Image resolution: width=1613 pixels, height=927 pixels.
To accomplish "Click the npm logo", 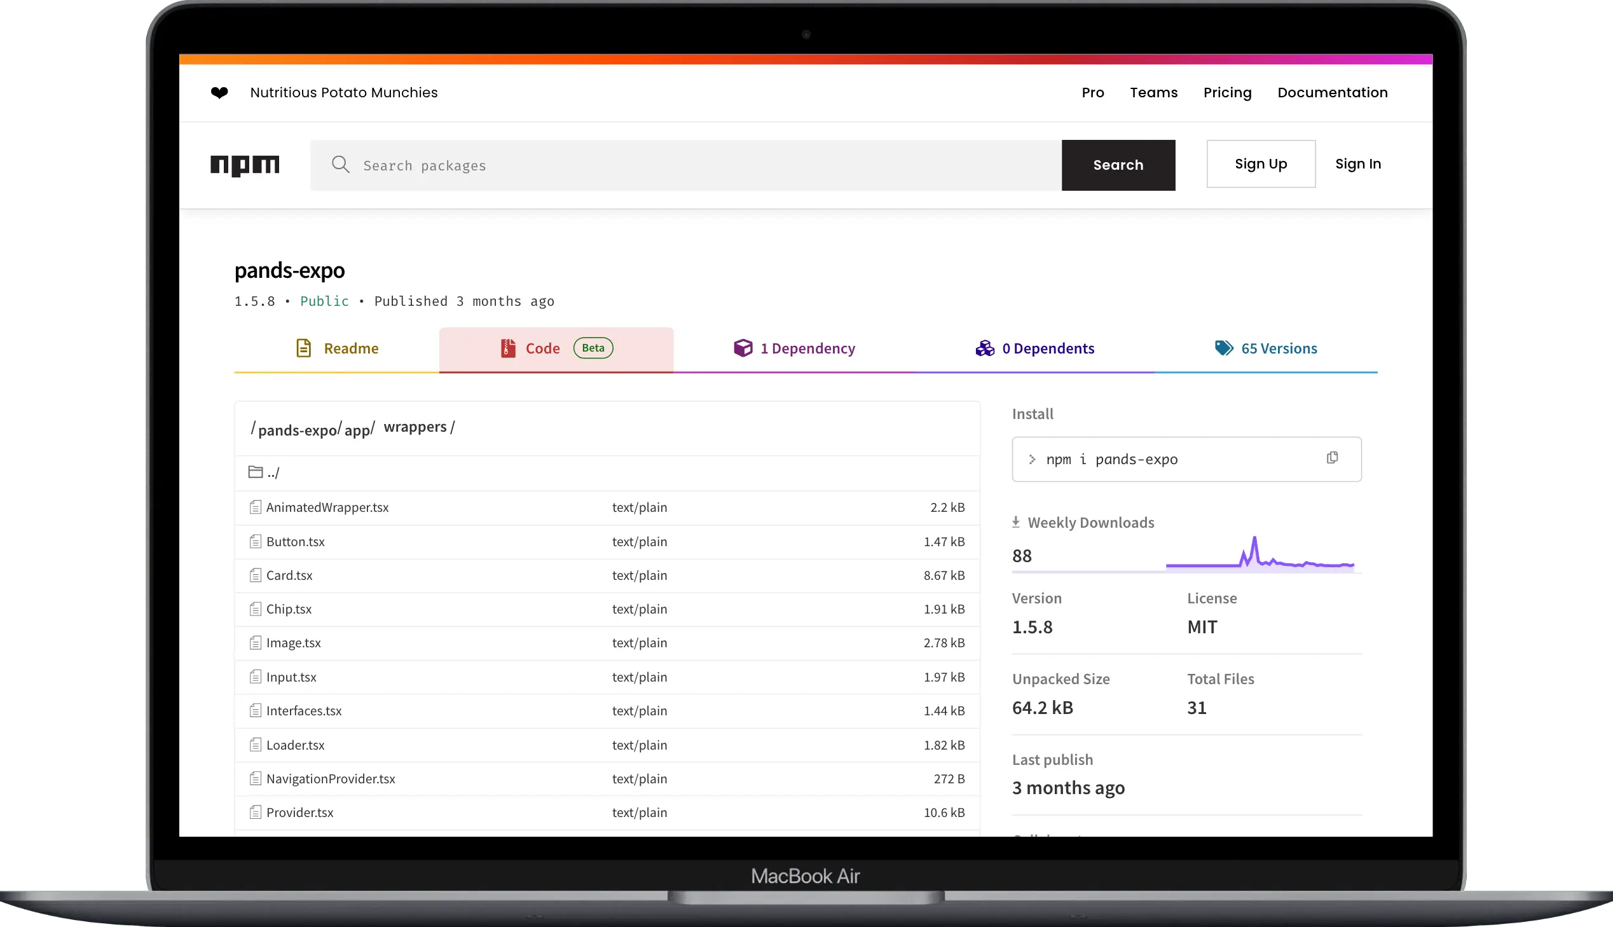I will 245,165.
